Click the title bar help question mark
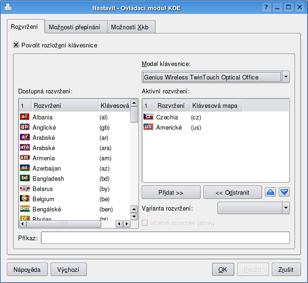This screenshot has height=283, width=308. click(266, 7)
